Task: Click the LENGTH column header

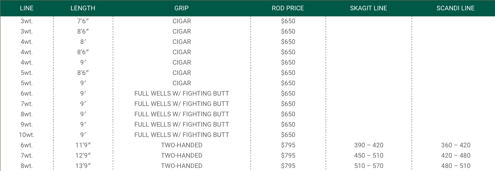Action: point(83,9)
